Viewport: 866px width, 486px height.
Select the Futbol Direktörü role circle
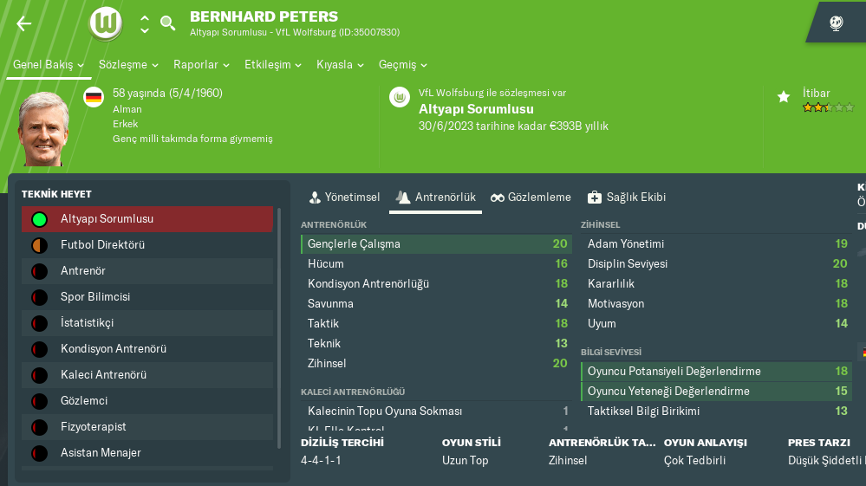point(38,245)
